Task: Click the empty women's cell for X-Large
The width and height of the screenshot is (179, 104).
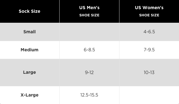Action: click(149, 95)
